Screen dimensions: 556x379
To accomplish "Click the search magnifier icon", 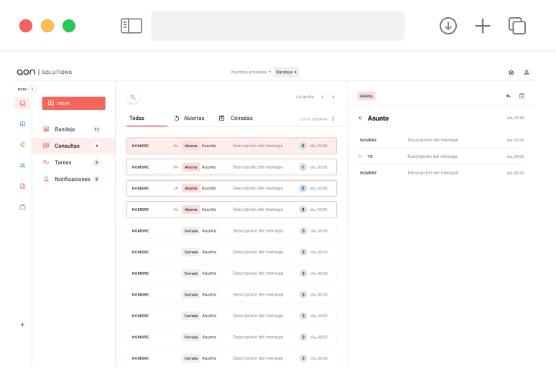I will [x=133, y=97].
